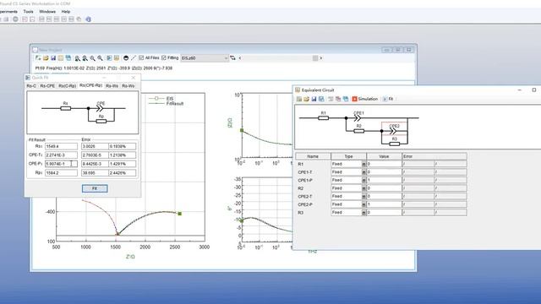Switch to the Rs-Ws tab
Screen dimensions: 541x304
(112, 86)
